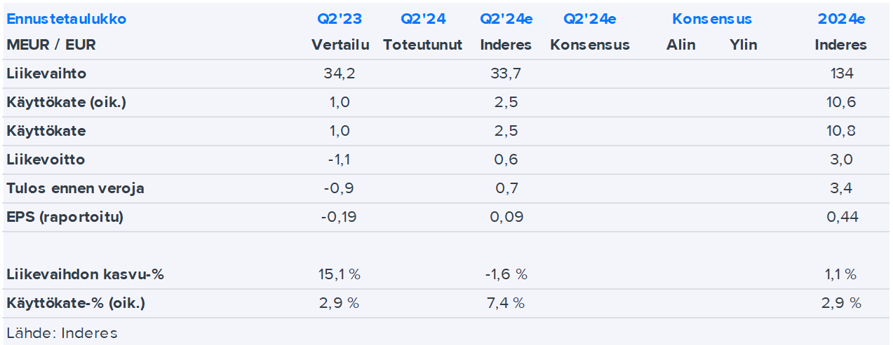This screenshot has height=345, width=893.
Task: Click the Käyttökate-% (oik.) row label
Action: tap(76, 303)
